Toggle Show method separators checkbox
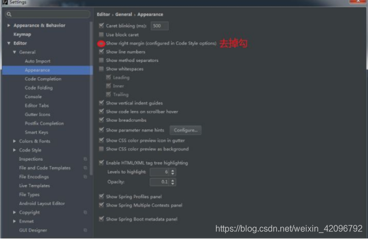Screen dimensions: 368x239 pos(101,60)
